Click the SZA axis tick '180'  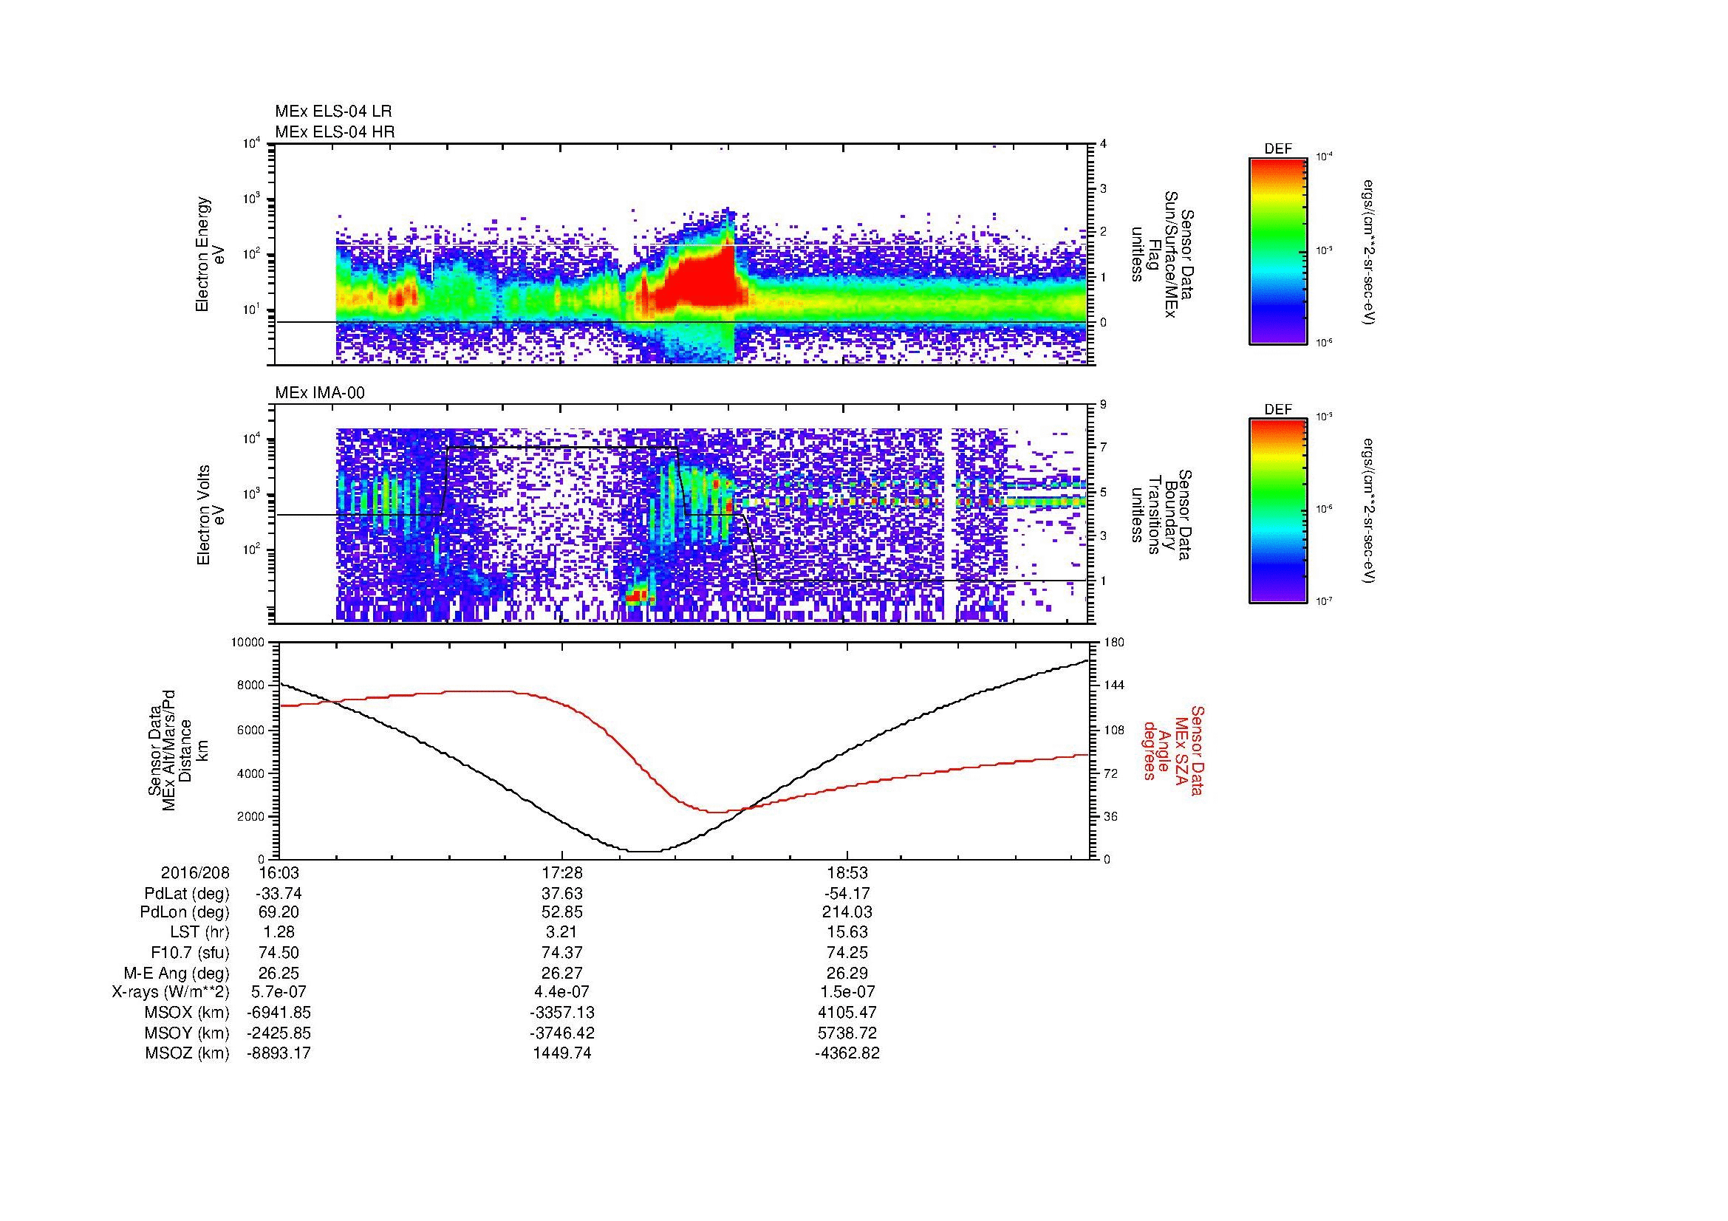click(1114, 643)
